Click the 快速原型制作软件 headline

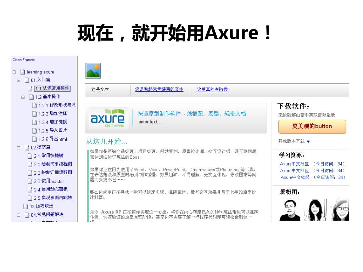(192, 114)
